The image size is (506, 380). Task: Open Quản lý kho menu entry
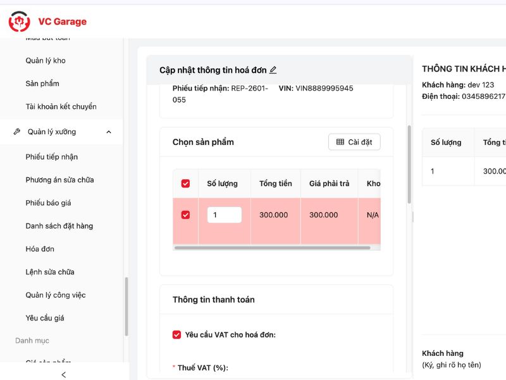(46, 61)
